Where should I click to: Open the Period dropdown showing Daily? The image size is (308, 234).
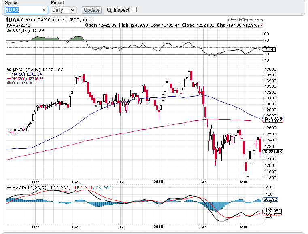coord(64,10)
